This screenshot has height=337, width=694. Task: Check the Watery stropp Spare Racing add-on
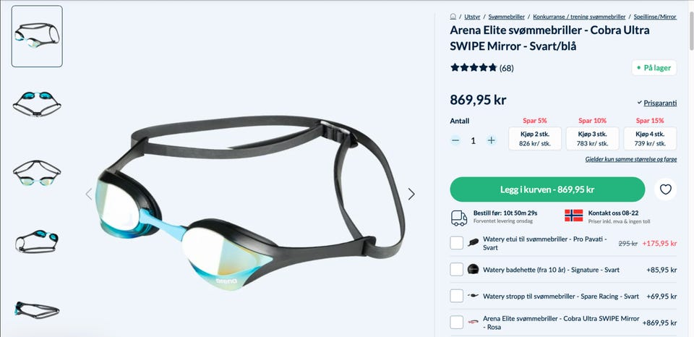(x=456, y=296)
